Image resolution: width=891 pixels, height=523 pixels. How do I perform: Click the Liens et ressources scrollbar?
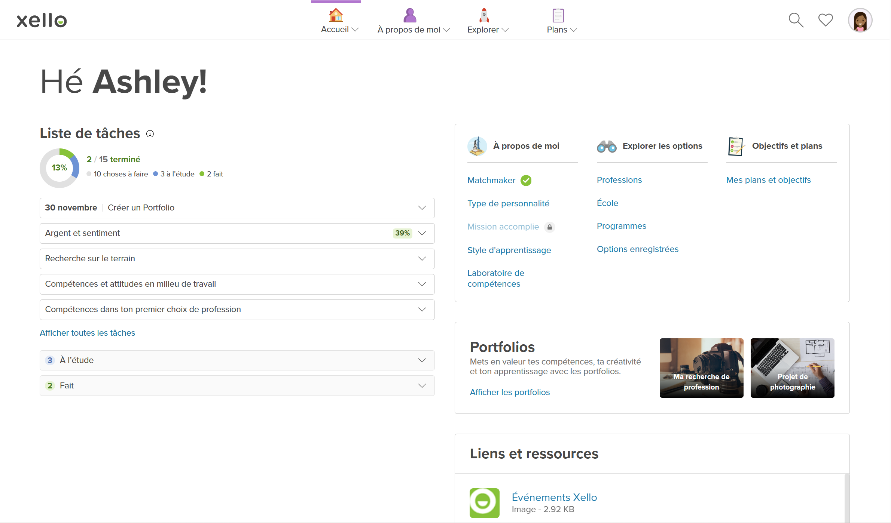tap(846, 498)
